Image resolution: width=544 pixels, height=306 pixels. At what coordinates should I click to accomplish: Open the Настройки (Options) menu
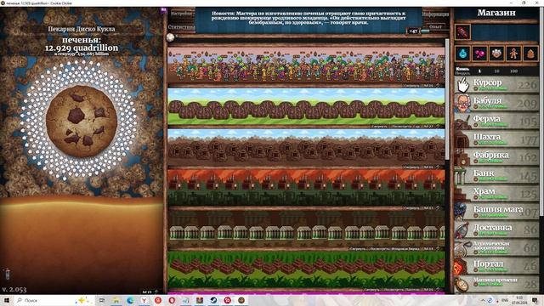(x=181, y=14)
